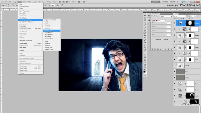
Task: Enable airbrush mode in the options bar
Action: pos(58,5)
